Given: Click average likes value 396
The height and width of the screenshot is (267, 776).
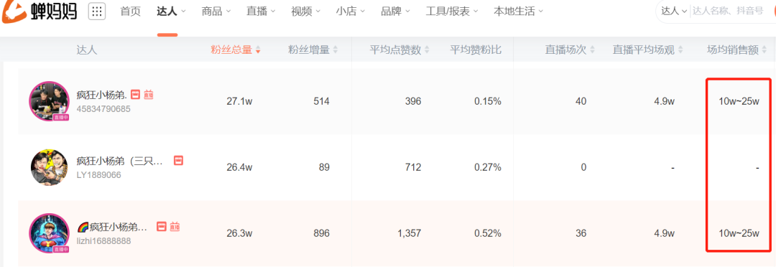Looking at the screenshot, I should pyautogui.click(x=412, y=101).
